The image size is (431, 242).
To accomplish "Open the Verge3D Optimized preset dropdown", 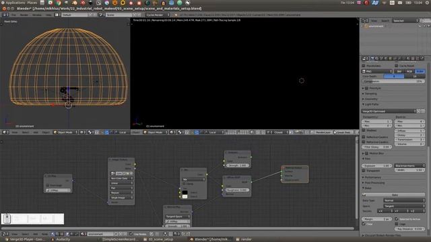I will coord(389,111).
